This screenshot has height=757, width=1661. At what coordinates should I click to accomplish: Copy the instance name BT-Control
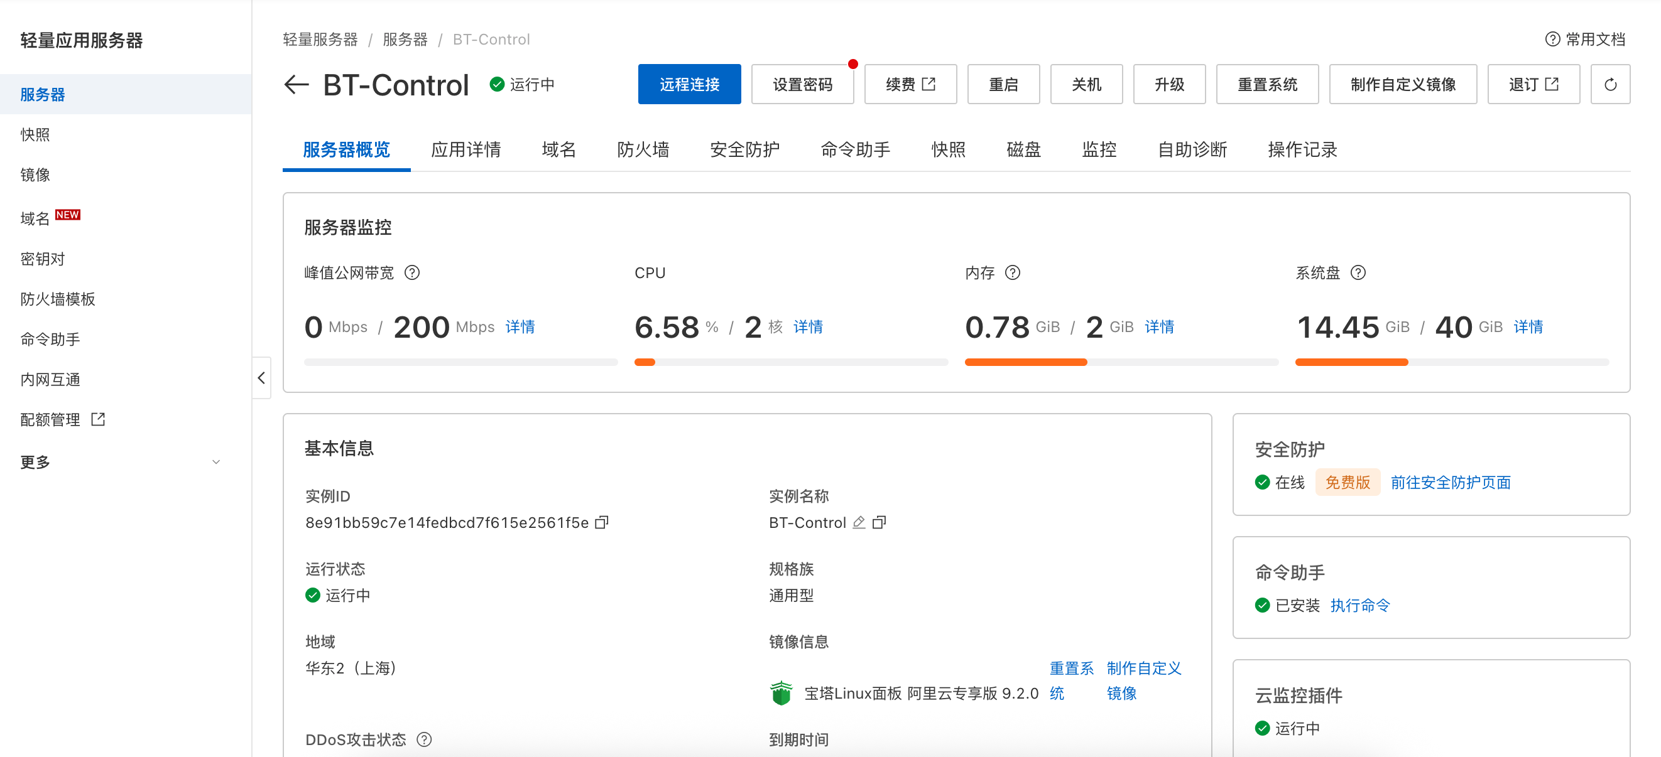pyautogui.click(x=880, y=522)
